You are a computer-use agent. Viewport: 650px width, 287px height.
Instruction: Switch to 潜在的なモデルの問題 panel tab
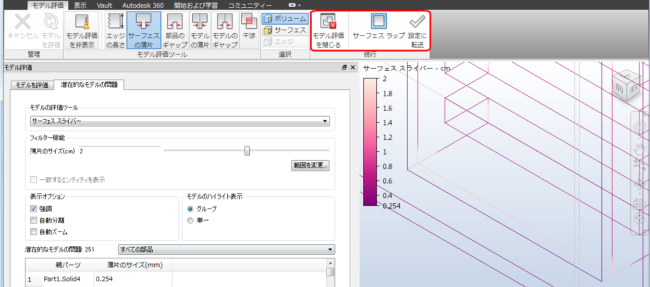[x=89, y=84]
